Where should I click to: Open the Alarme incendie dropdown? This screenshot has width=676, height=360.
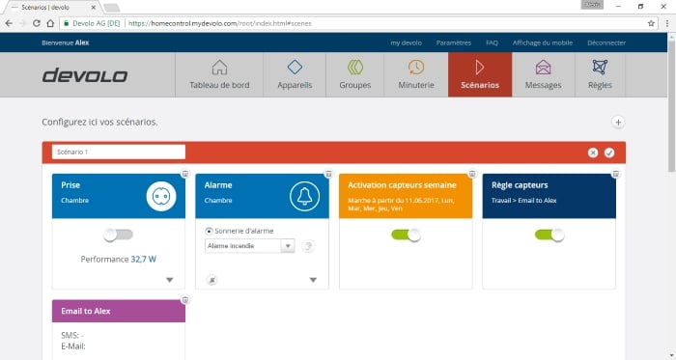tap(249, 246)
